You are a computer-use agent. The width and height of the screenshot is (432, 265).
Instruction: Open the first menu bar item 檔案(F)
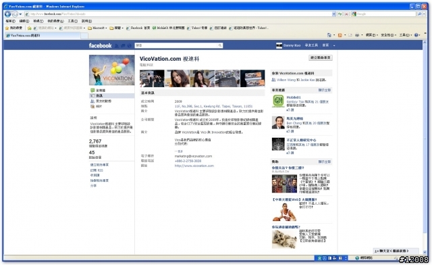11,21
